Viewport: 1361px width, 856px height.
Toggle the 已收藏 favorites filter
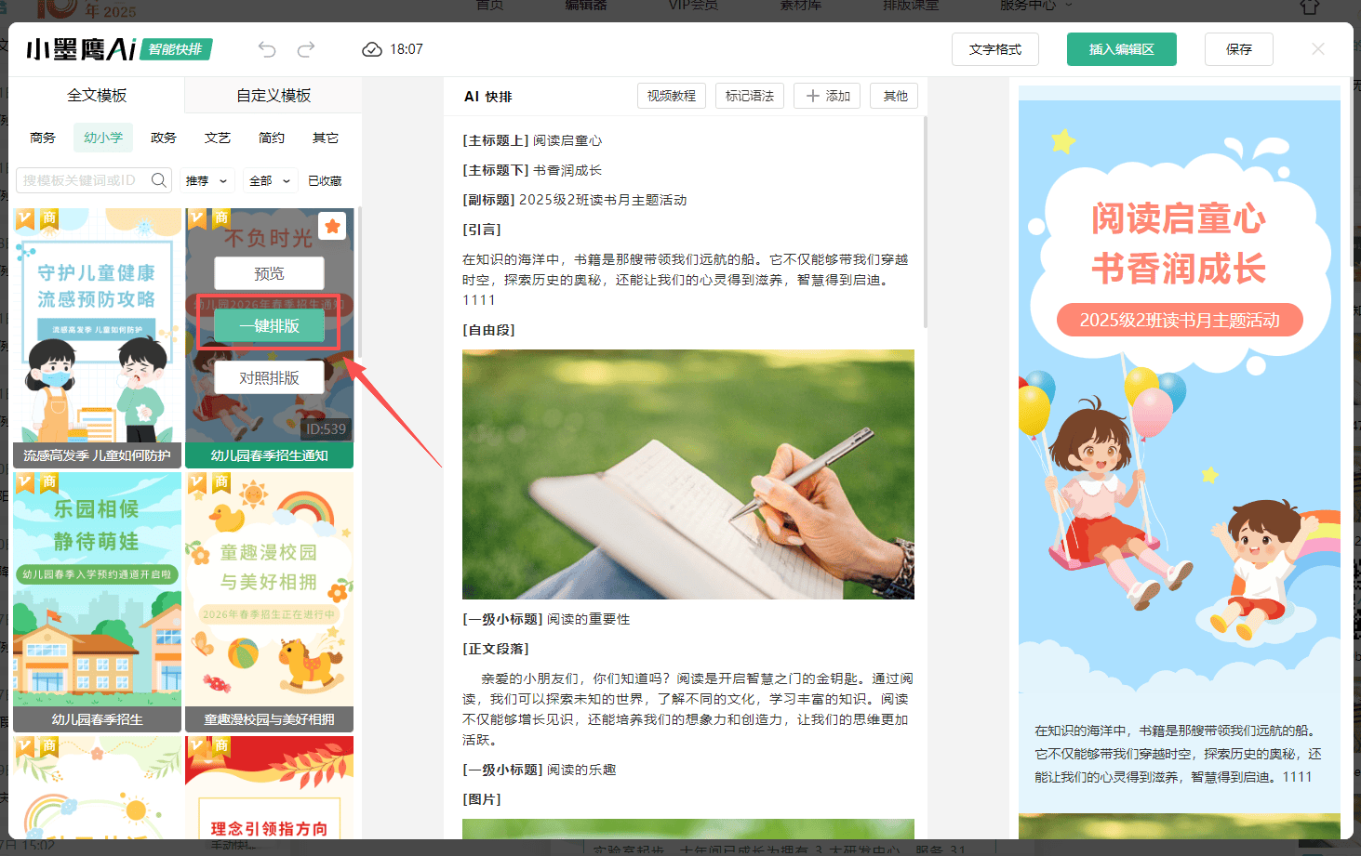pos(324,179)
